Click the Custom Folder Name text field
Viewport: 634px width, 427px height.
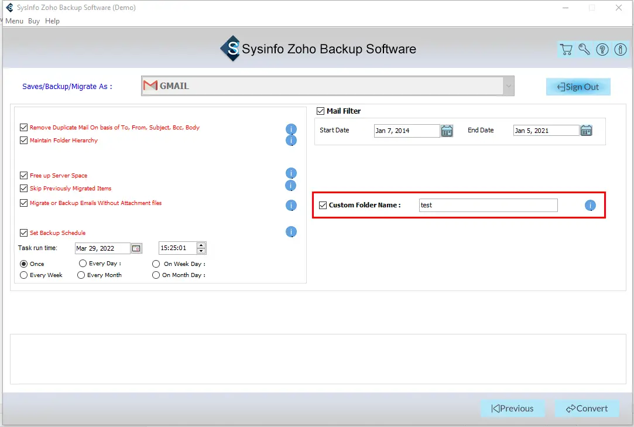(488, 205)
